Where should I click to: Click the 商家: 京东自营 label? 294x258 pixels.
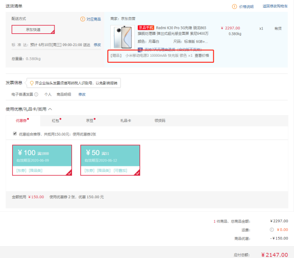(x=123, y=19)
